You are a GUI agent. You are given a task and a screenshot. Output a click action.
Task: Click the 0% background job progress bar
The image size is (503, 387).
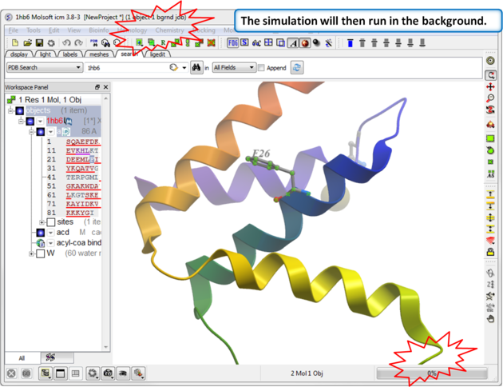click(x=431, y=373)
